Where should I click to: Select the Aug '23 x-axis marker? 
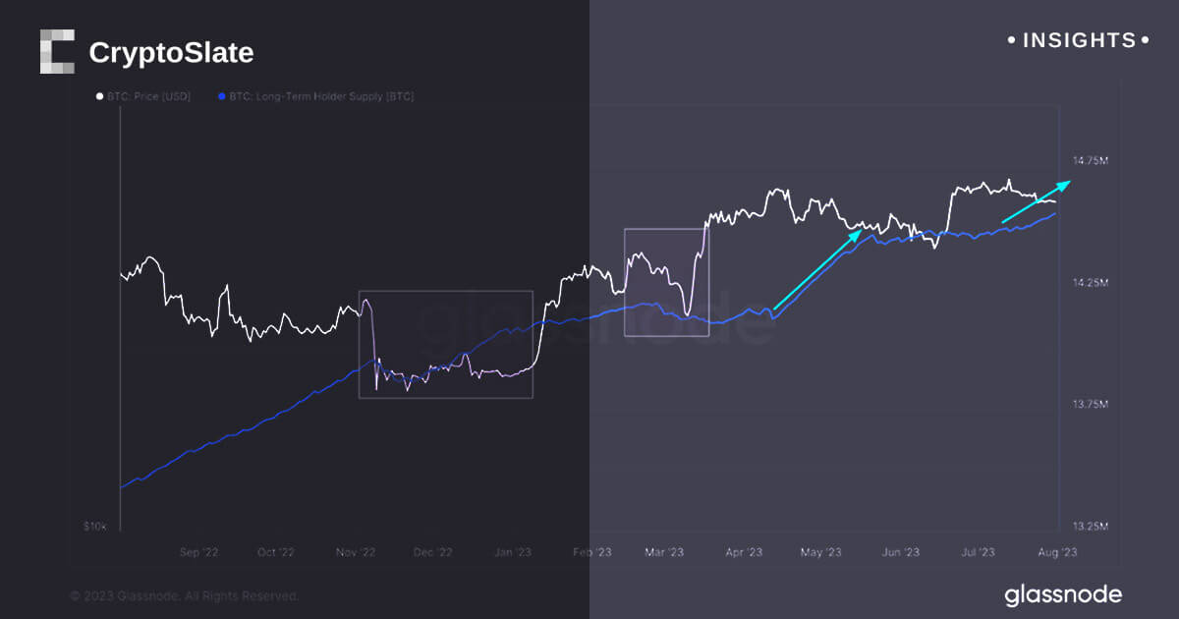point(1057,552)
